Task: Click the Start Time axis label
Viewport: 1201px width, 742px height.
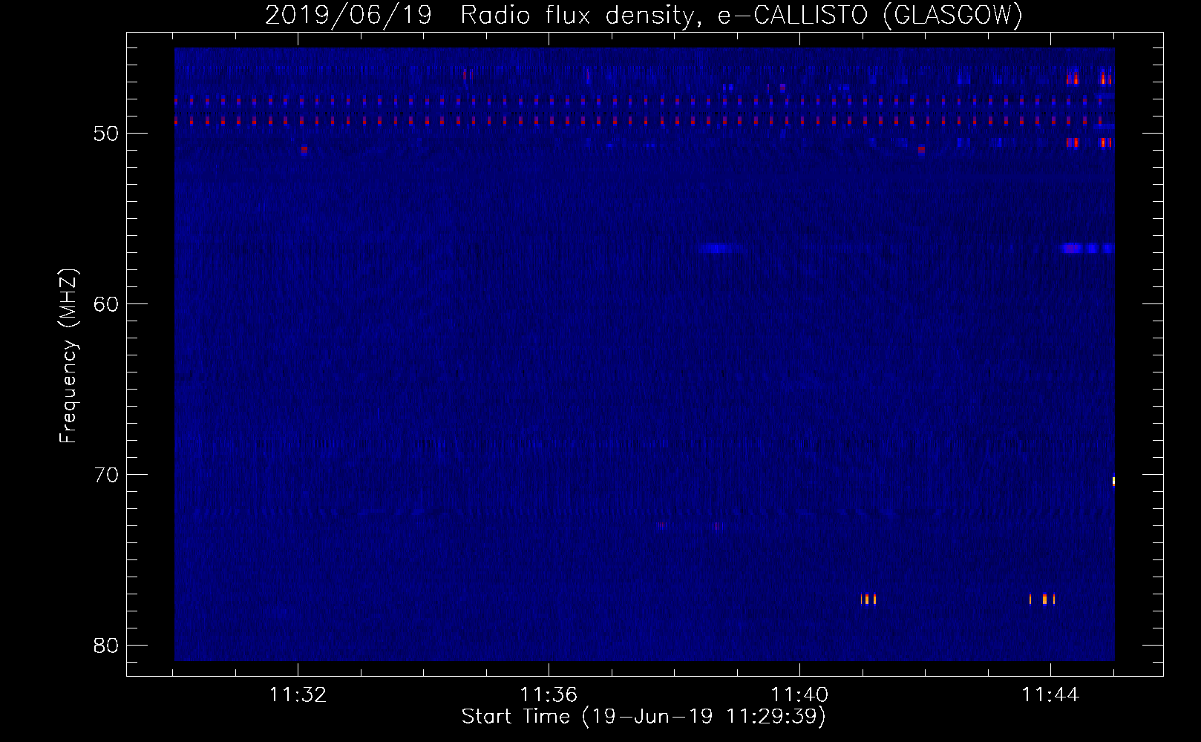Action: 644,717
